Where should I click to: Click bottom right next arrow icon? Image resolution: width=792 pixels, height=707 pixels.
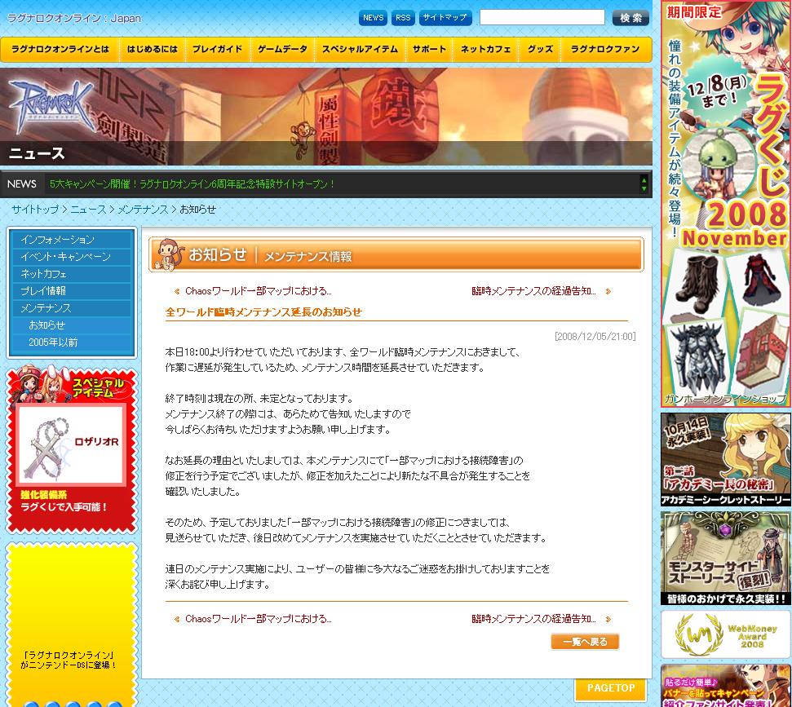point(608,619)
